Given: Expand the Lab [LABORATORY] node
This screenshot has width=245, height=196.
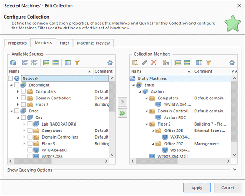Looking at the screenshot, I should 24,124.
